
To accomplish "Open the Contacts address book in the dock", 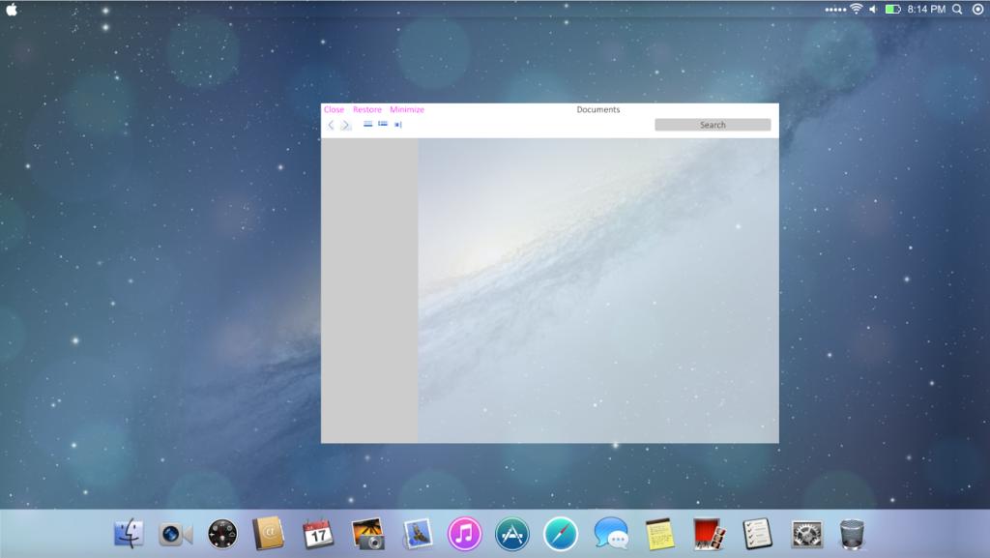I will pyautogui.click(x=269, y=534).
